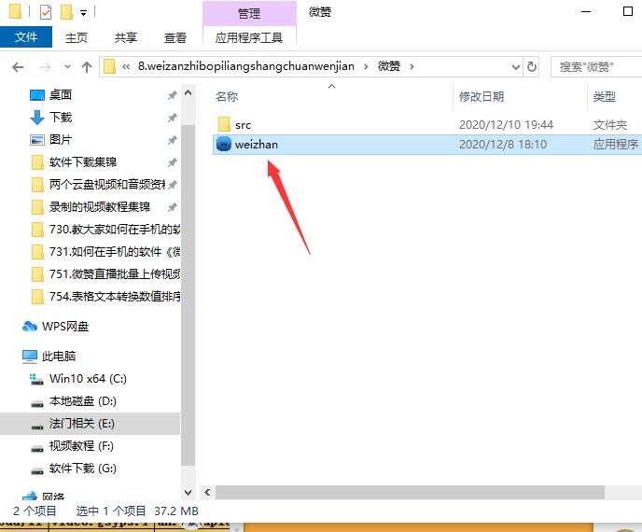642x532 pixels.
Task: Open the 软件下载 (G:) drive
Action: point(83,469)
